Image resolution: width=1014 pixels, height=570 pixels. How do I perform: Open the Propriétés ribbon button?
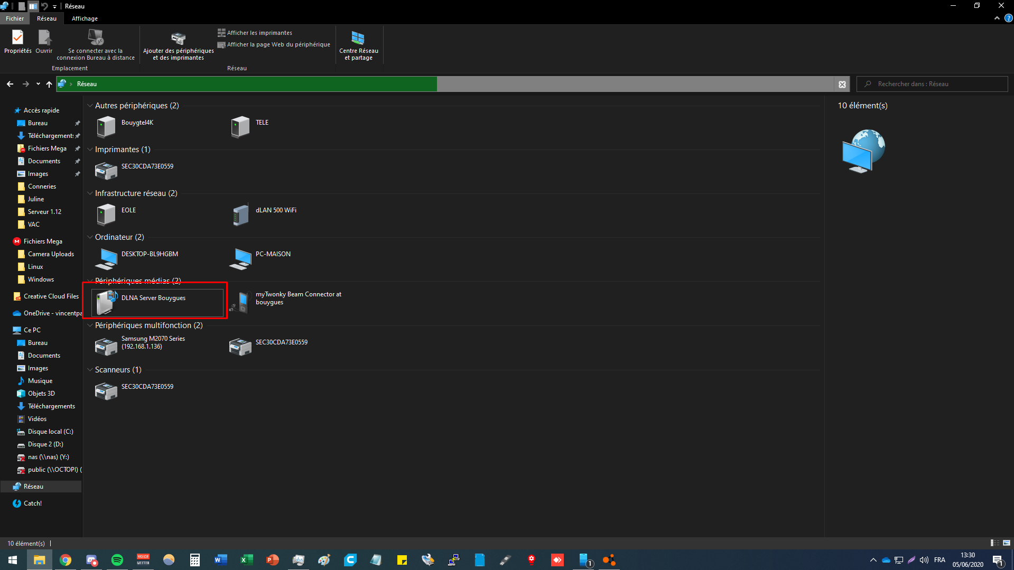coord(18,42)
